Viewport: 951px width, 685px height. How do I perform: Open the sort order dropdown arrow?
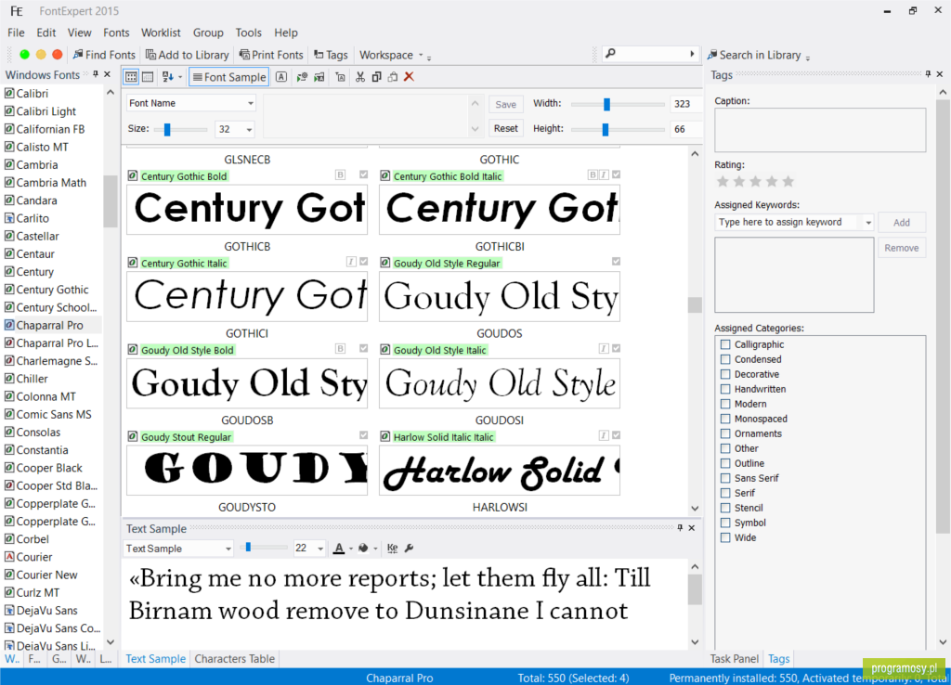click(x=179, y=78)
